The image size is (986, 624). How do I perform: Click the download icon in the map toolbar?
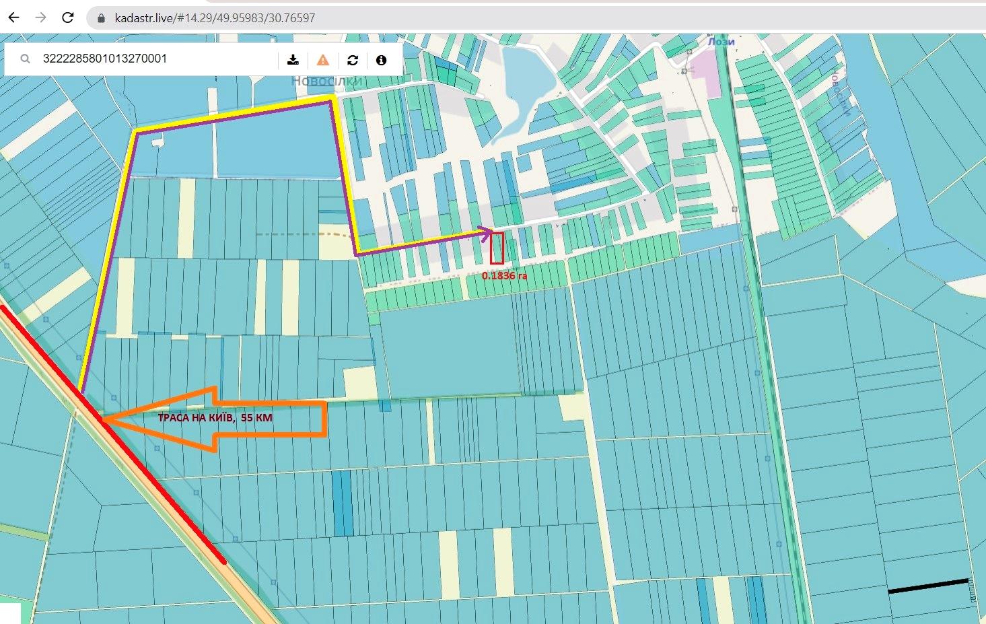[x=293, y=60]
